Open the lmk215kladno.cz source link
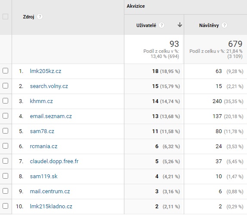This screenshot has width=247, height=216. pos(51,206)
